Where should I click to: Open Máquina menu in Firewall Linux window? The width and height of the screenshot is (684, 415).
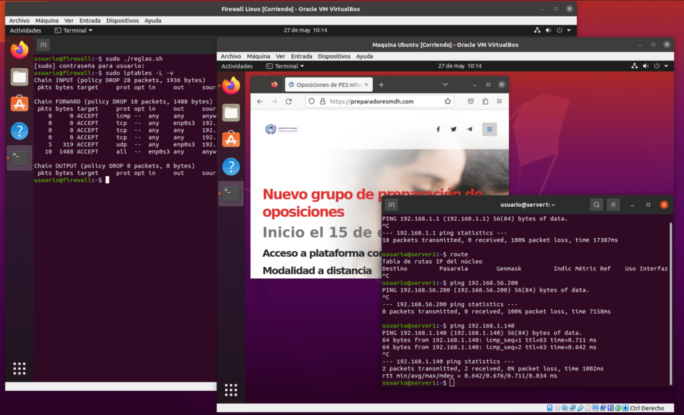coord(47,21)
